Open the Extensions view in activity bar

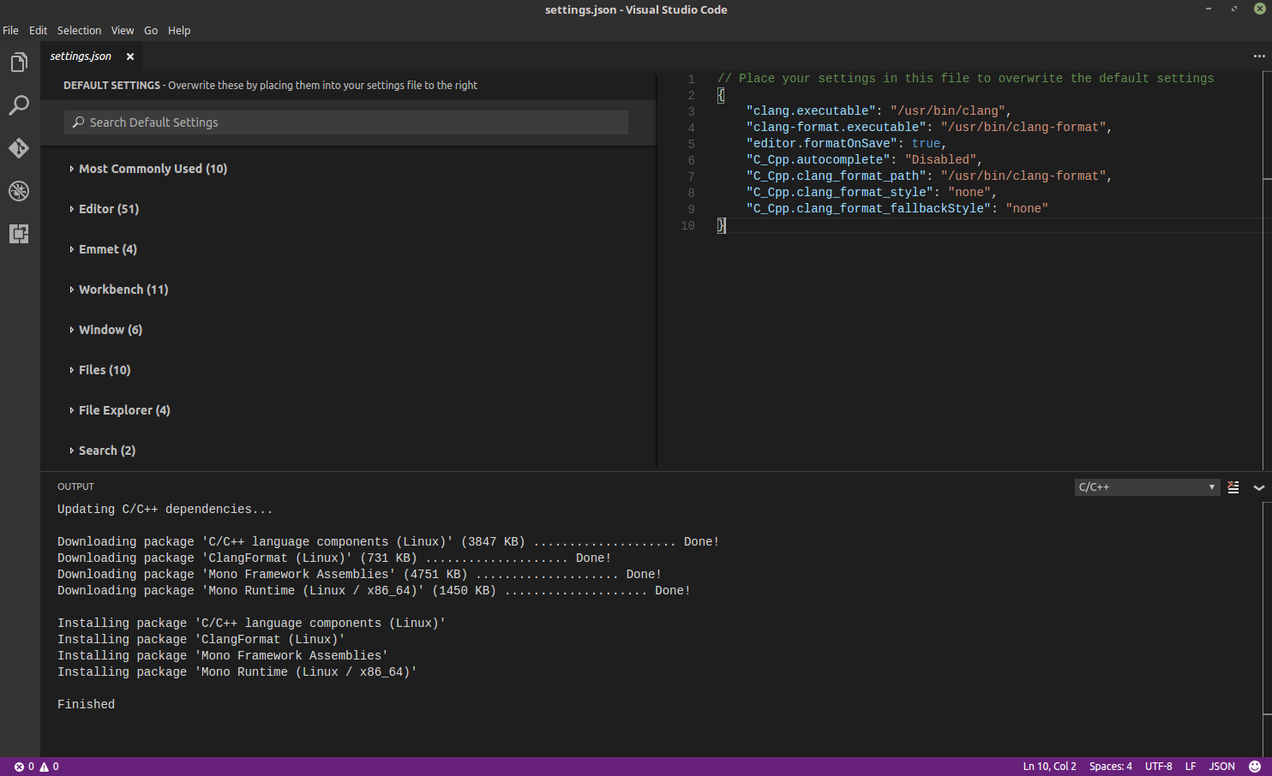coord(19,234)
